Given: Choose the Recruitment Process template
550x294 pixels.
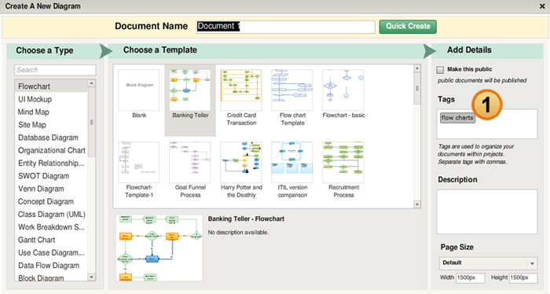Looking at the screenshot, I should tap(343, 163).
